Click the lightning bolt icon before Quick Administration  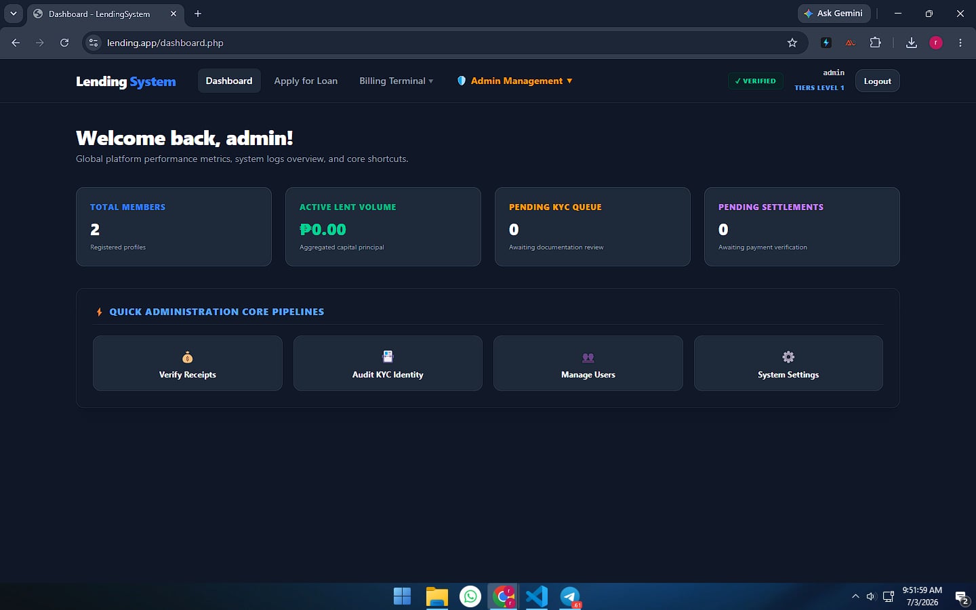point(99,312)
